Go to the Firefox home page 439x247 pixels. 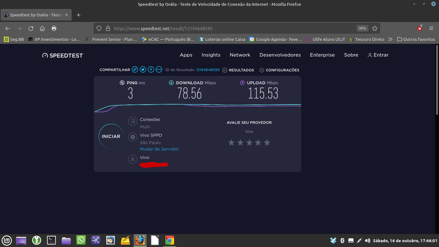42,28
